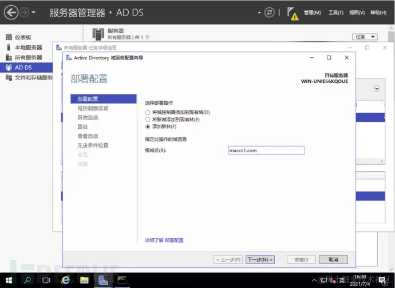Minimize the AD domain services wizard window
Image resolution: width=395 pixels, height=288 pixels.
pyautogui.click(x=311, y=58)
